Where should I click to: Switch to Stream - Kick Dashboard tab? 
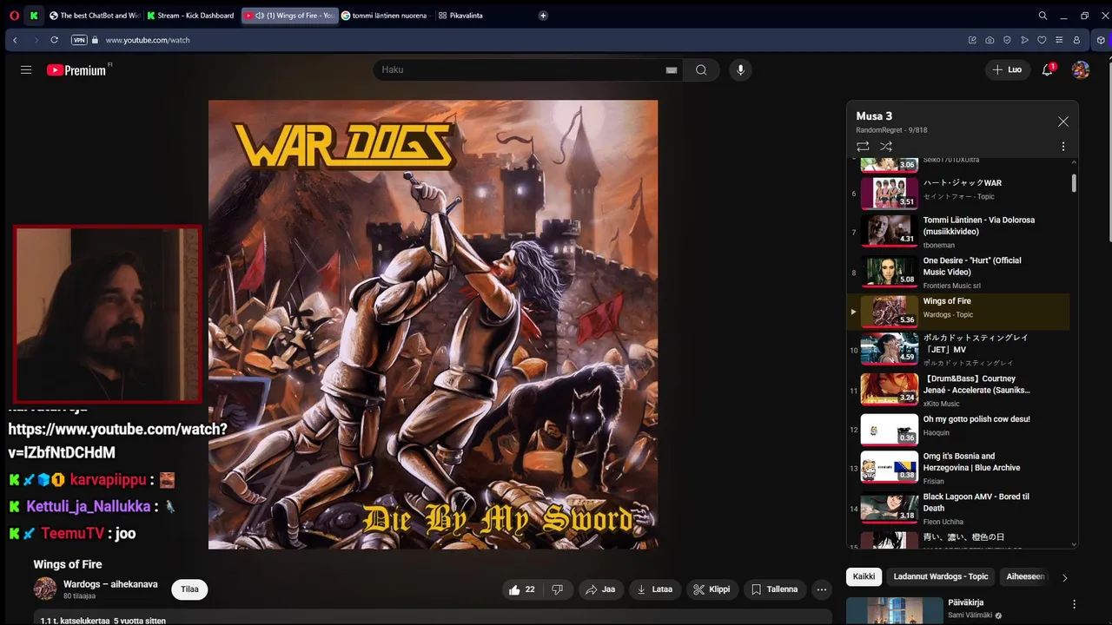191,16
